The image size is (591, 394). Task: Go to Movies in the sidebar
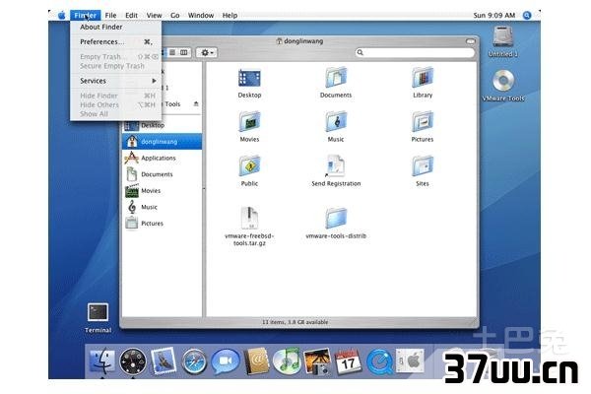(x=163, y=191)
